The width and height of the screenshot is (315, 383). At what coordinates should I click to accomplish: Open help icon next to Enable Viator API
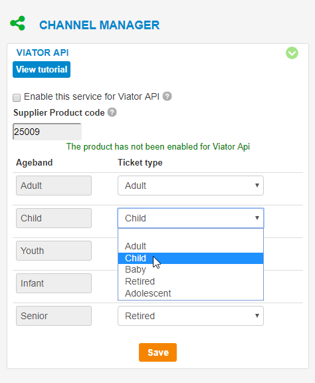click(x=167, y=96)
